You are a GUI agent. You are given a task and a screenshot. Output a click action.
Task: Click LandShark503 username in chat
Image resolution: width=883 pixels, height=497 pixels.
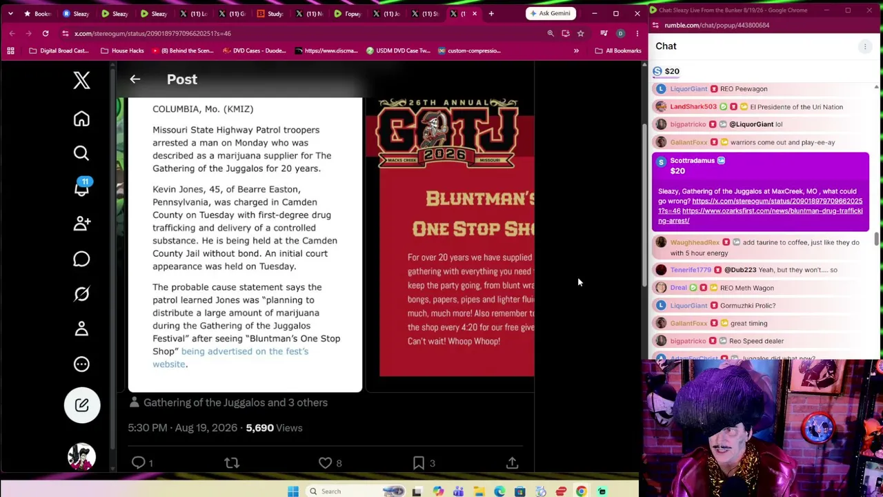tap(693, 107)
